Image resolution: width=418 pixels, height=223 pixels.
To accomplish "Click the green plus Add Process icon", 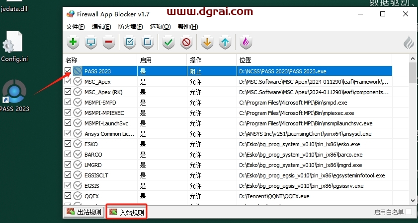I will (73, 42).
